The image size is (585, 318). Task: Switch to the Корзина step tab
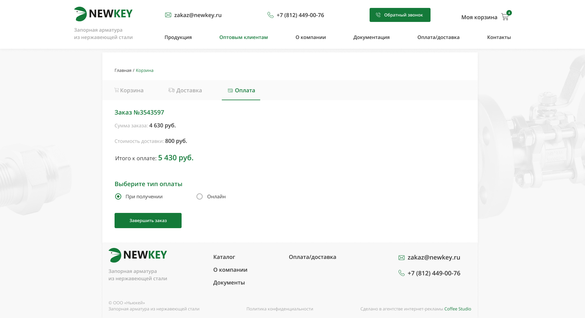coord(129,90)
